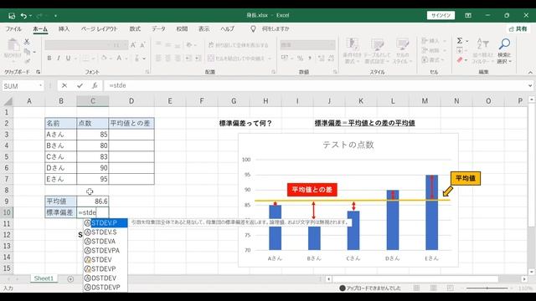The image size is (536, 301).
Task: Choose STDEVA in function list
Action: pyautogui.click(x=106, y=242)
